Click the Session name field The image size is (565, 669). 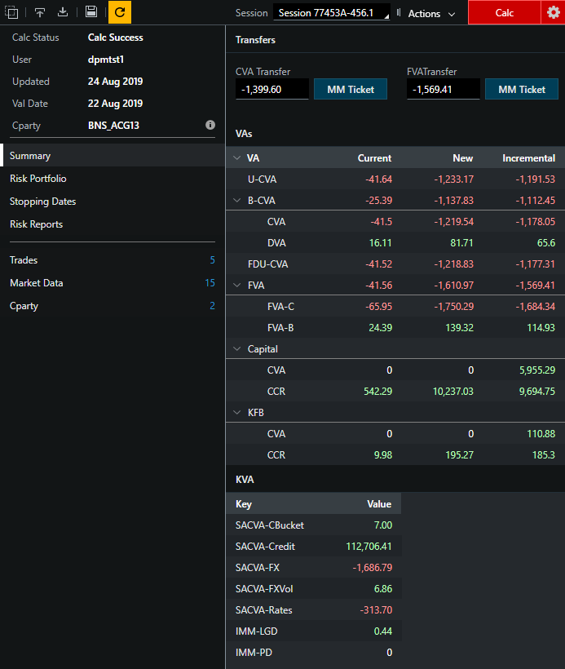(x=331, y=13)
